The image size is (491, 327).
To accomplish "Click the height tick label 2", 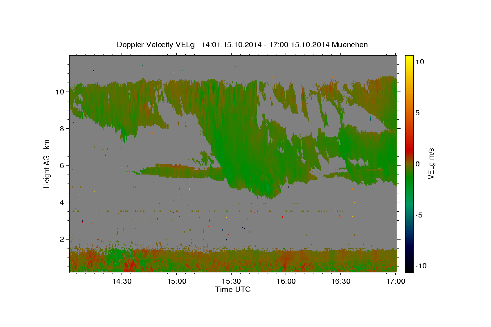I will coord(62,239).
